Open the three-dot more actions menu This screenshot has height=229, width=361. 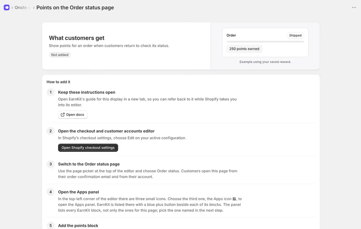[x=354, y=8]
